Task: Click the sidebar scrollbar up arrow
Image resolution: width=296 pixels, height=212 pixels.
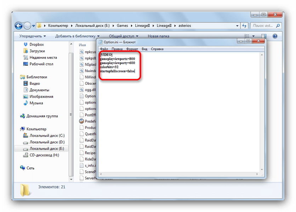Action: (x=71, y=44)
